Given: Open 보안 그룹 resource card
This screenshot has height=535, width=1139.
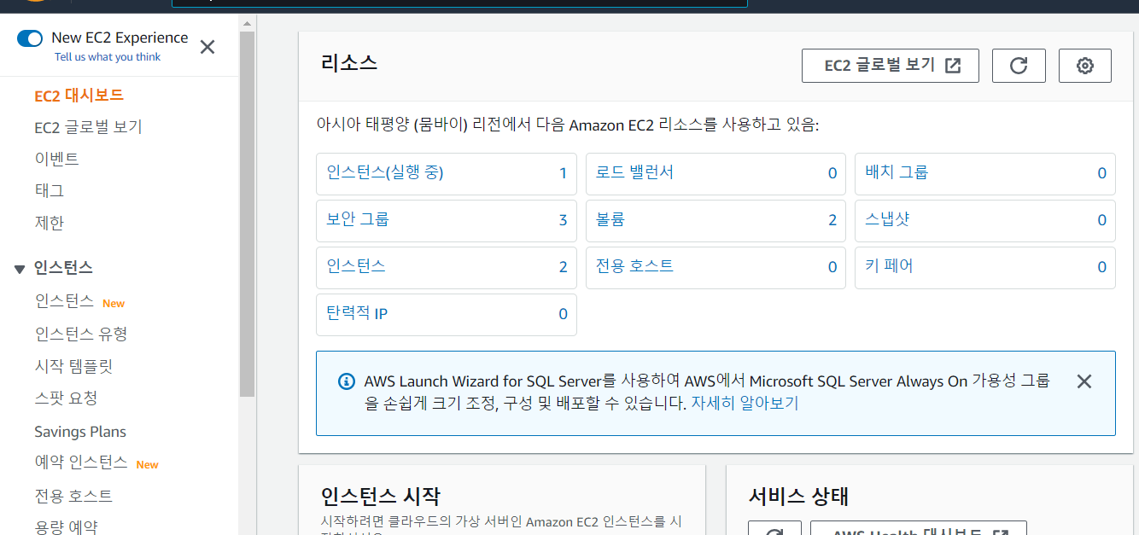Looking at the screenshot, I should (447, 220).
